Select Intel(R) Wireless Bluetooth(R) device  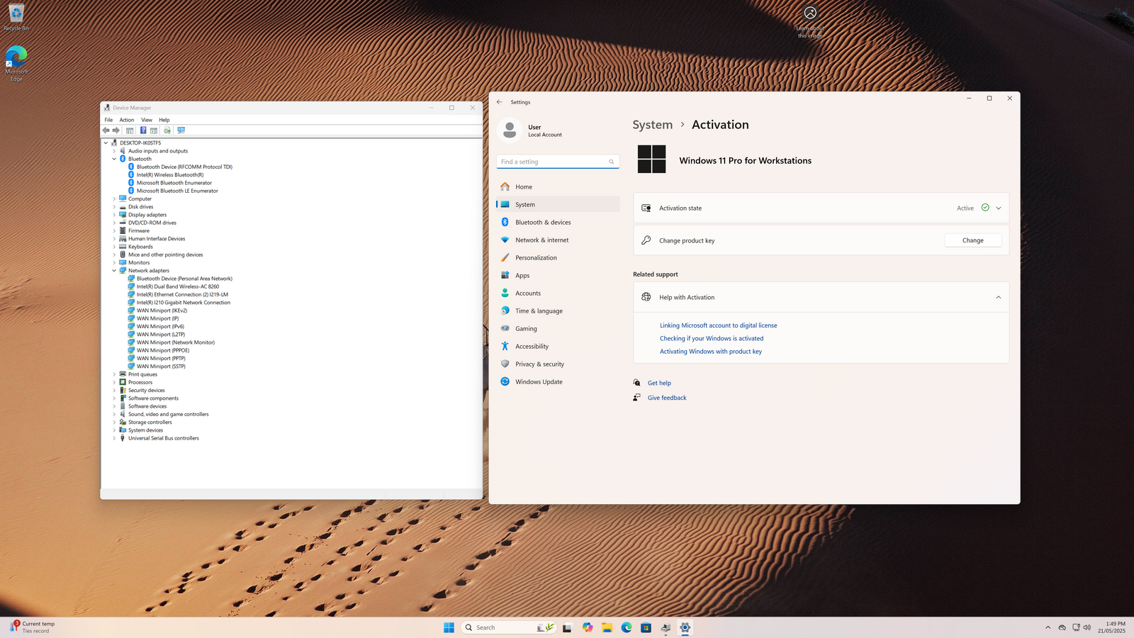(x=169, y=175)
